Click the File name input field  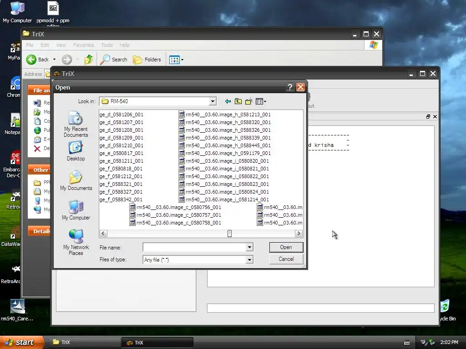(x=195, y=247)
